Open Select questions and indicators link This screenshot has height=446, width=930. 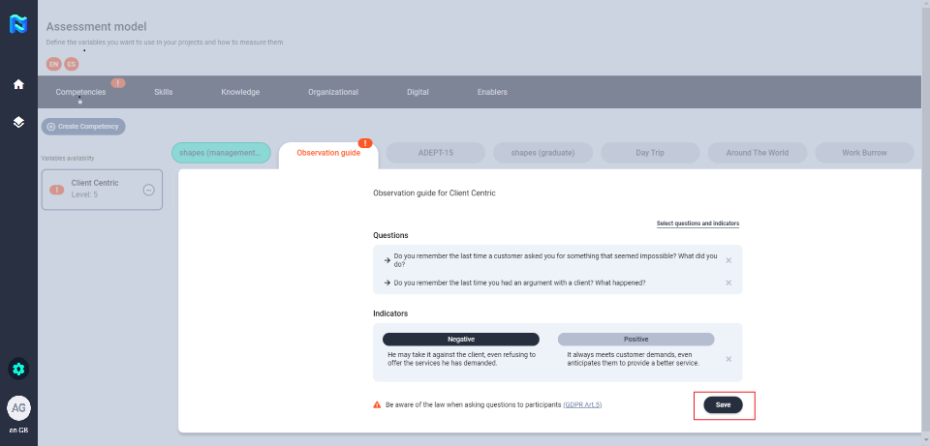pos(697,223)
